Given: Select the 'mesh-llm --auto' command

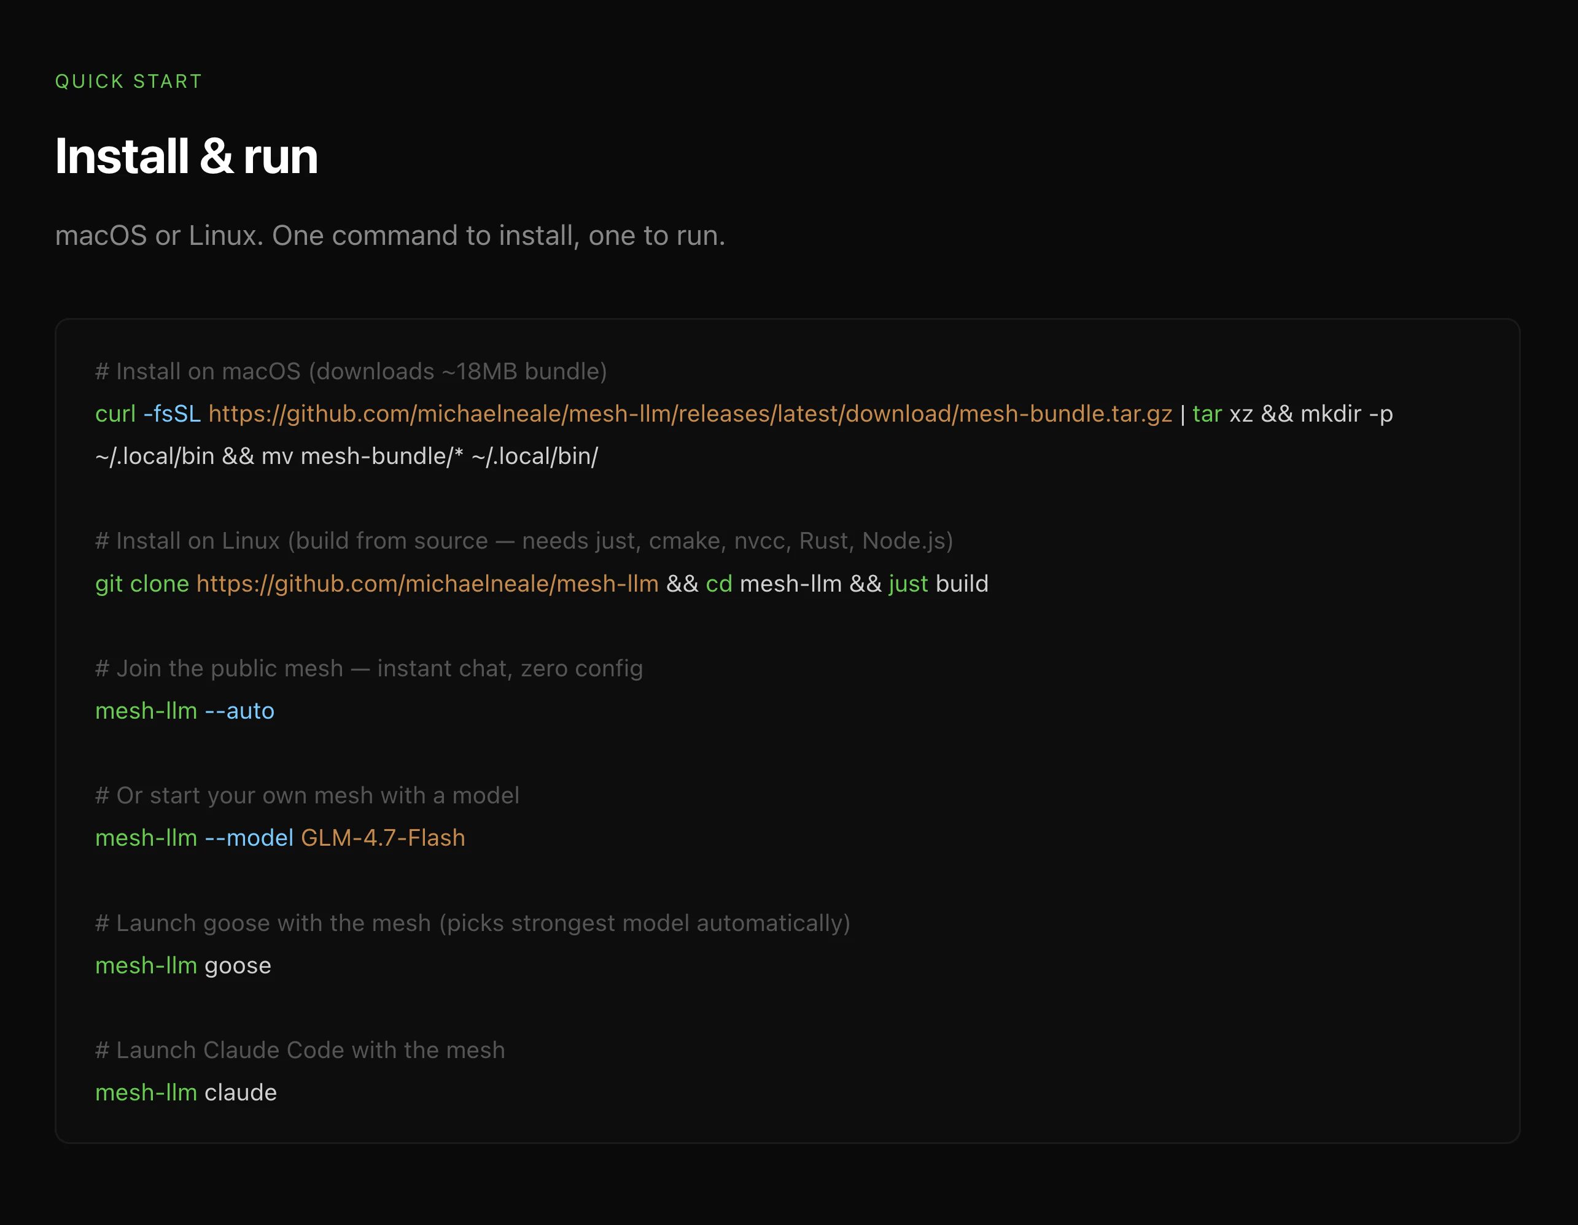Looking at the screenshot, I should tap(184, 711).
